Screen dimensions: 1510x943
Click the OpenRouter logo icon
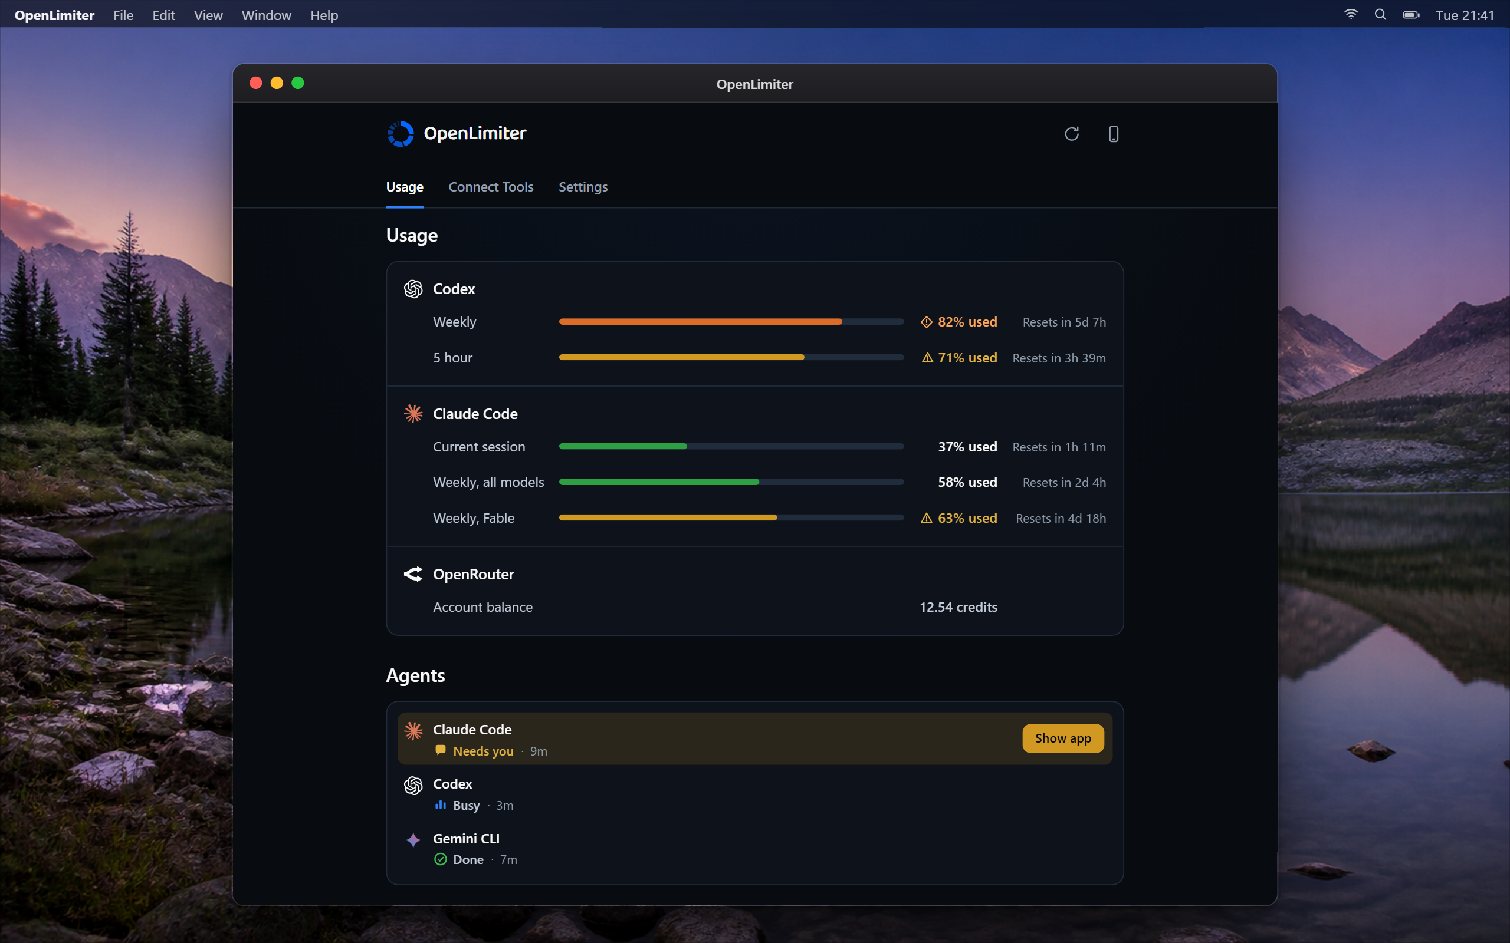(x=413, y=574)
